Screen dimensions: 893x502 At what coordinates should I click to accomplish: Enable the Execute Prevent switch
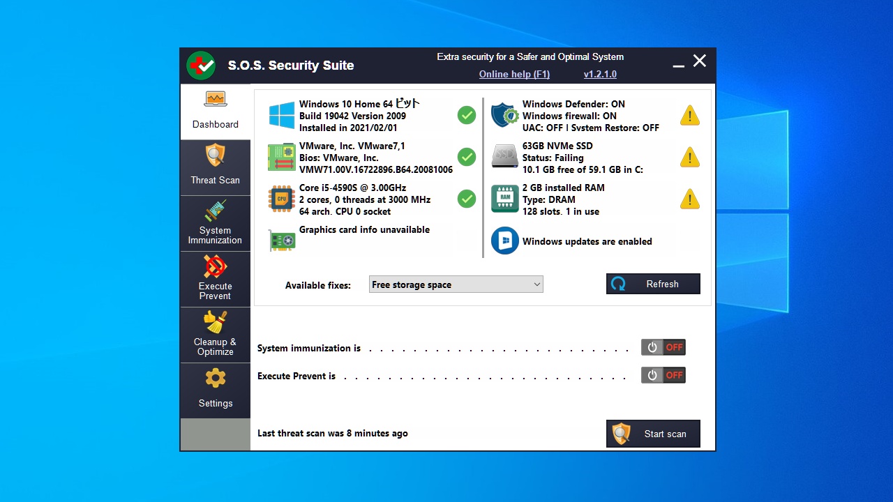pyautogui.click(x=663, y=375)
